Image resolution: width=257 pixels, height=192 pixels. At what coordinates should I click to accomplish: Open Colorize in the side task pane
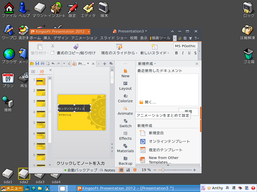125,98
